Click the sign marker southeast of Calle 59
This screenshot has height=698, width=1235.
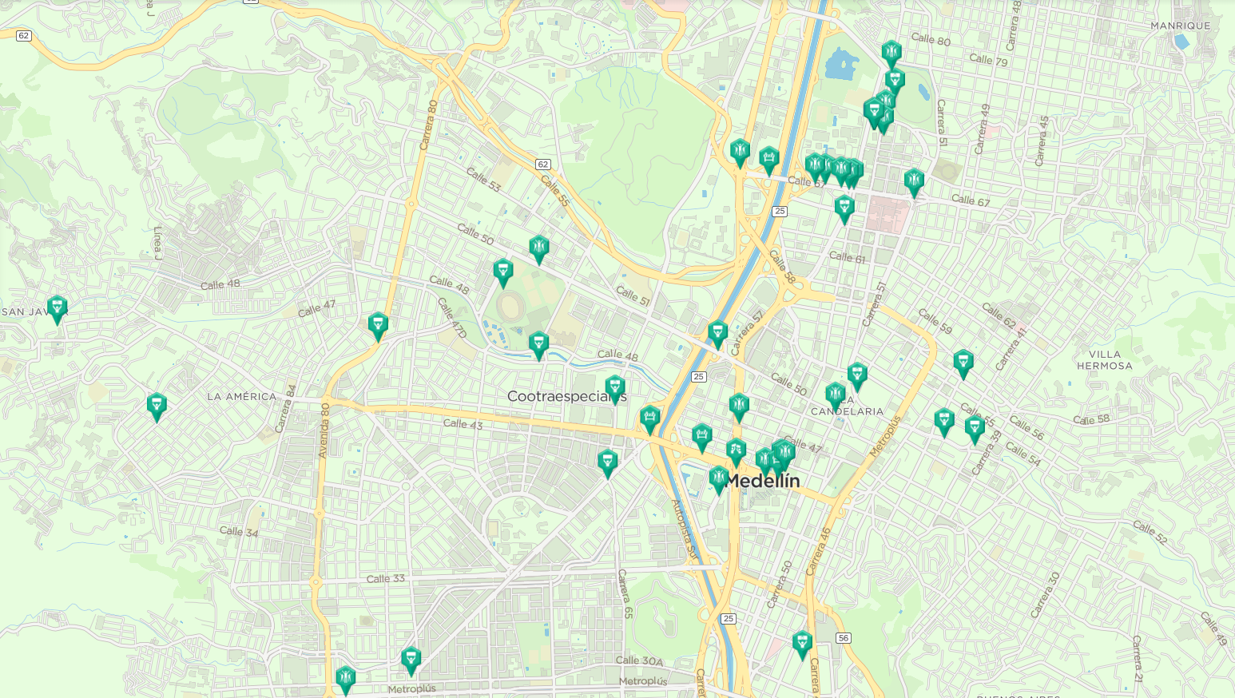[963, 363]
